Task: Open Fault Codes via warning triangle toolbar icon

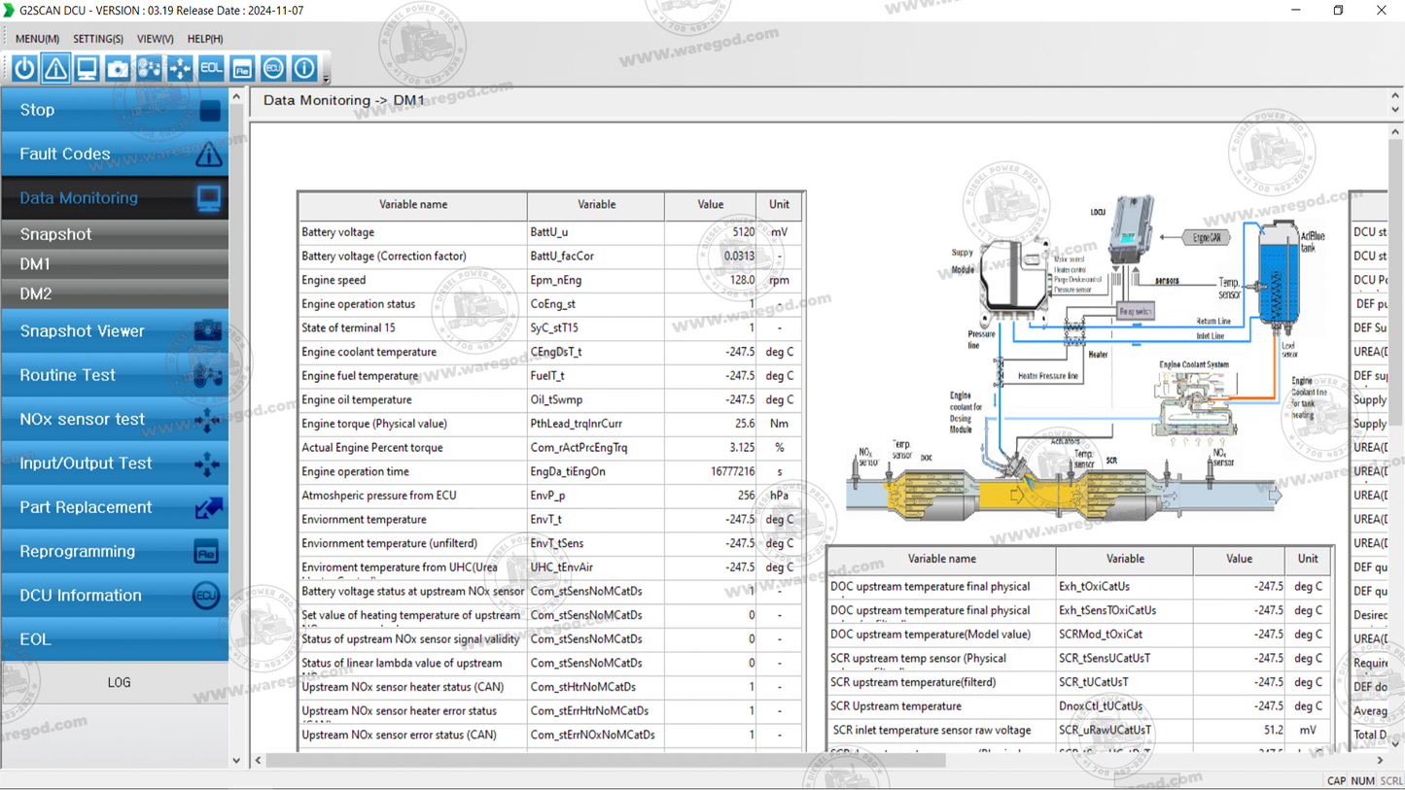Action: click(x=55, y=67)
